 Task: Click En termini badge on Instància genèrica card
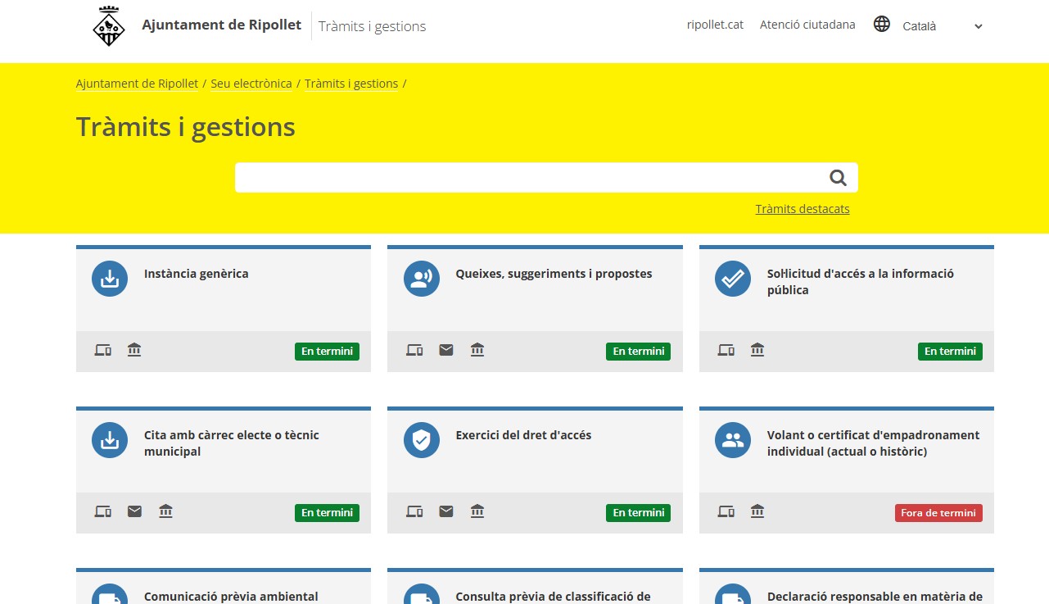[x=327, y=352]
